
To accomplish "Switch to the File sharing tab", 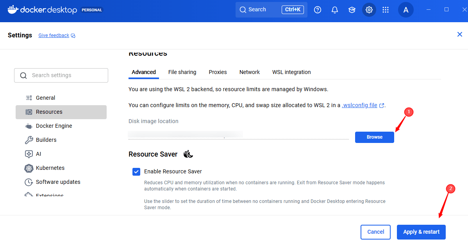I will [182, 72].
